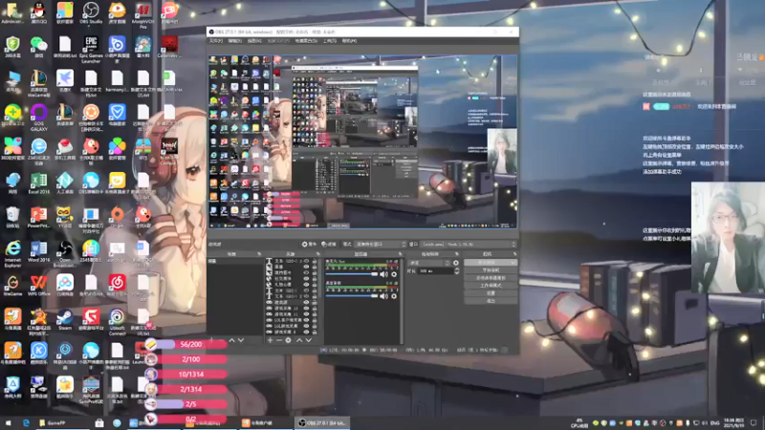Screen dimensions: 765x430
Task: Toggle lock on 游戏采集 8 source
Action: point(315,332)
